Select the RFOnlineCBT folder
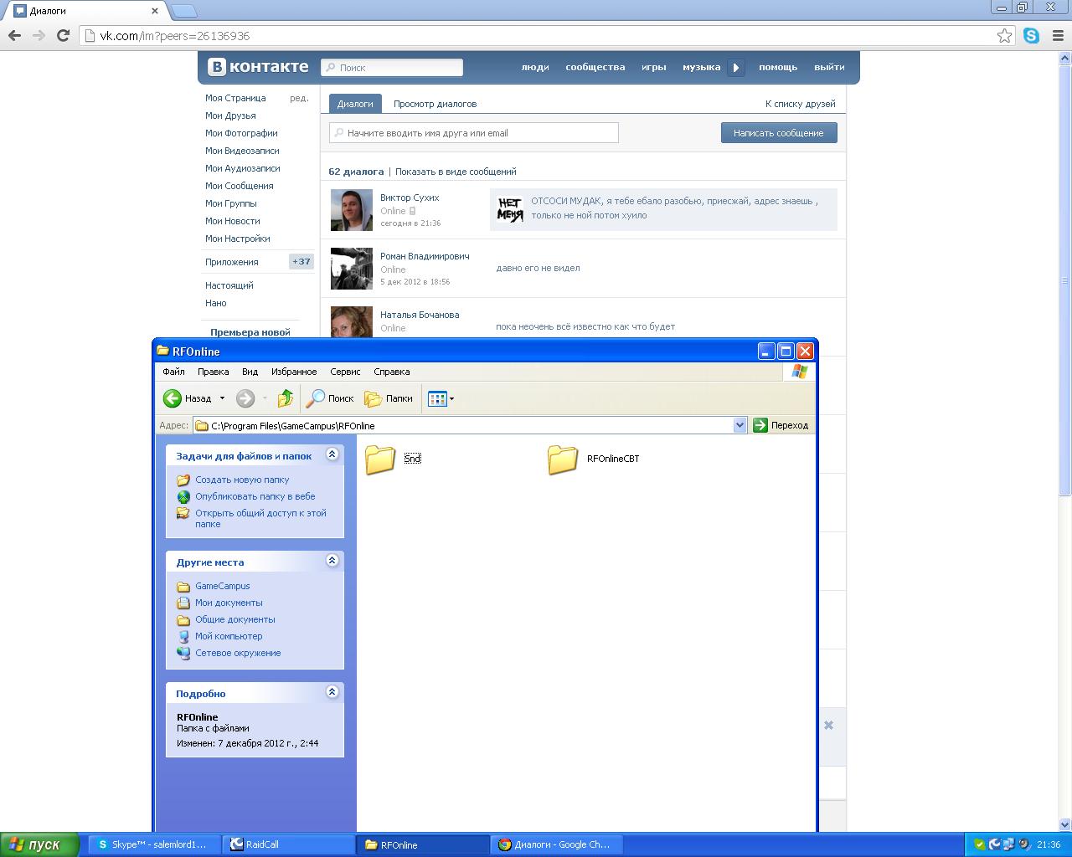The image size is (1072, 857). coord(594,459)
